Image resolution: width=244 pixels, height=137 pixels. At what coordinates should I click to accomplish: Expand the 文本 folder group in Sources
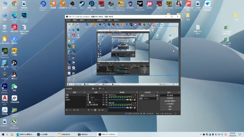[x=88, y=102]
